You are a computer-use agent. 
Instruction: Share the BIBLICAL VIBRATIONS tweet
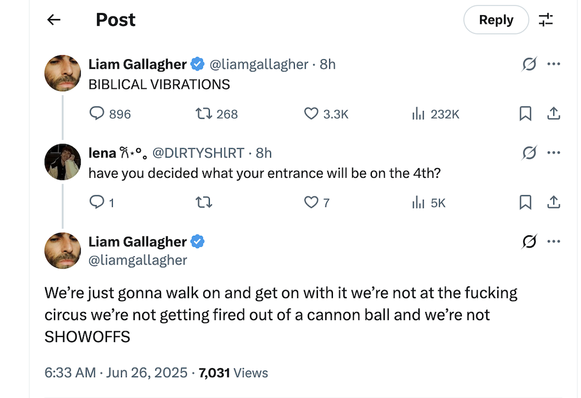coord(554,114)
